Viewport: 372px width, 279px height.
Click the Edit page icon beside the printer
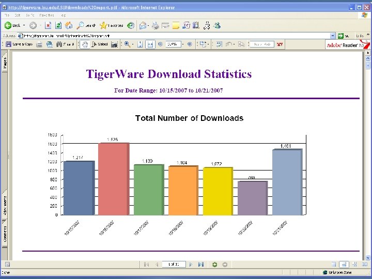(x=165, y=25)
